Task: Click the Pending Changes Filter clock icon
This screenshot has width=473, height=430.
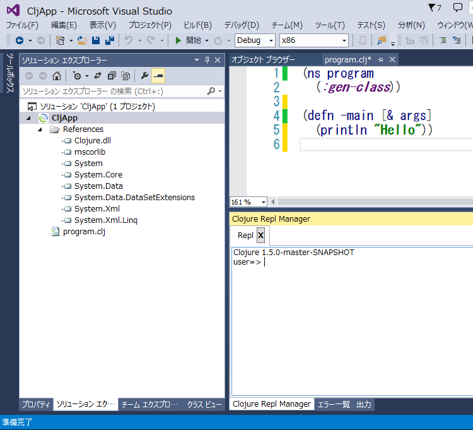Action: (77, 76)
